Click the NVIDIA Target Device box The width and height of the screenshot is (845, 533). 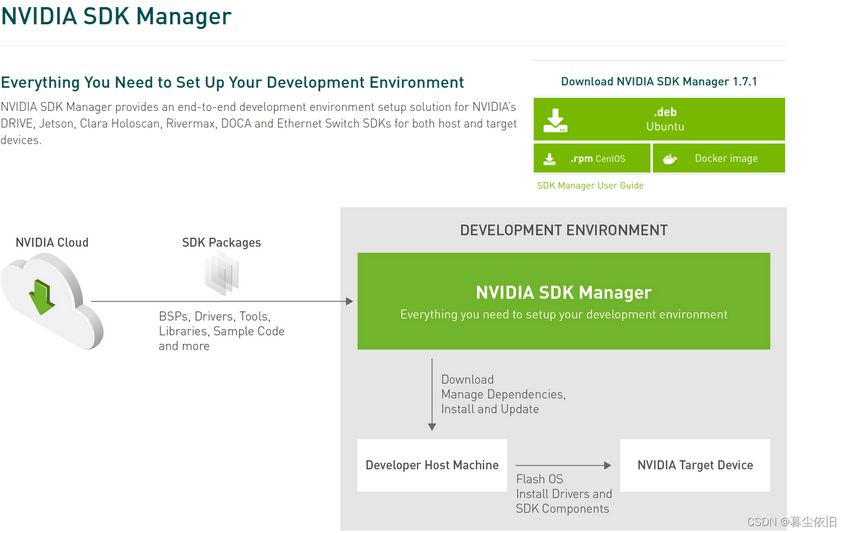(695, 465)
